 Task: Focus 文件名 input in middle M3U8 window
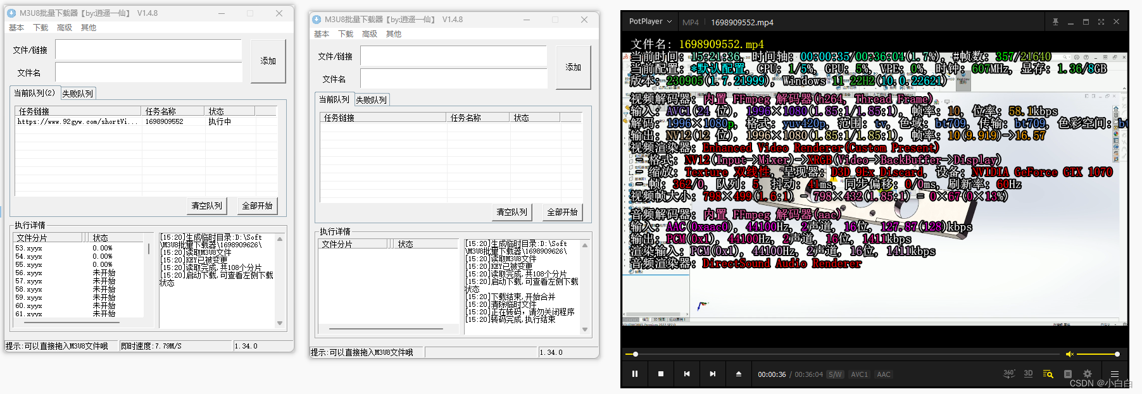453,78
